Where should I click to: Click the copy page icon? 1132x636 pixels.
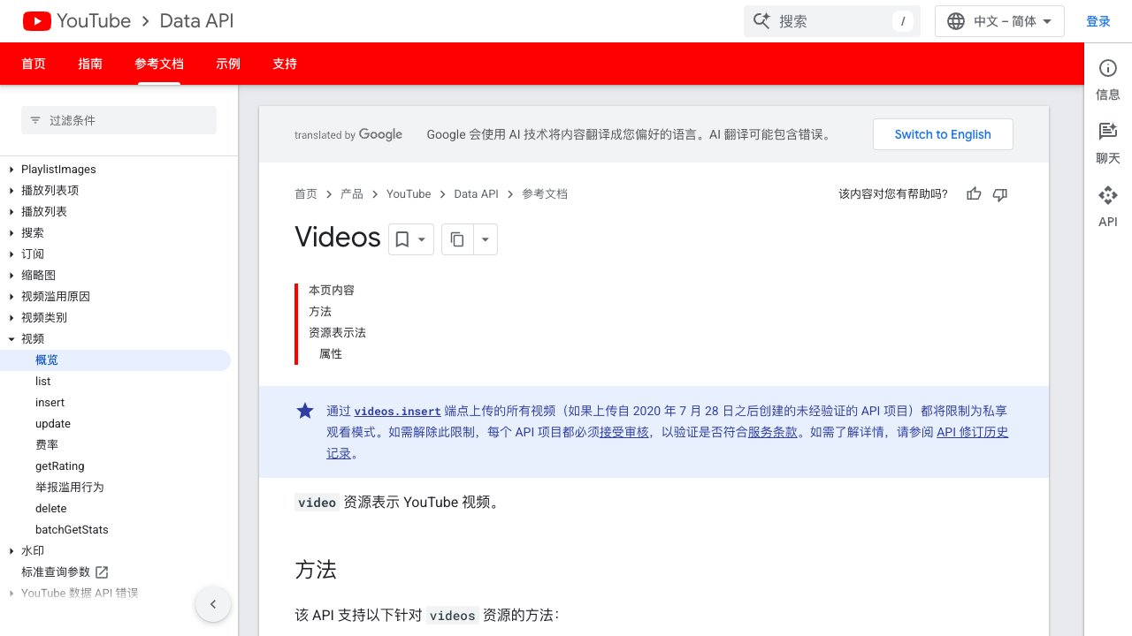click(457, 239)
